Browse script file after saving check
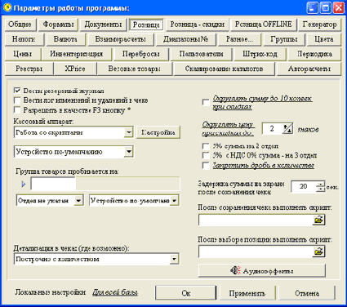This screenshot has height=307, width=347. coord(318,220)
